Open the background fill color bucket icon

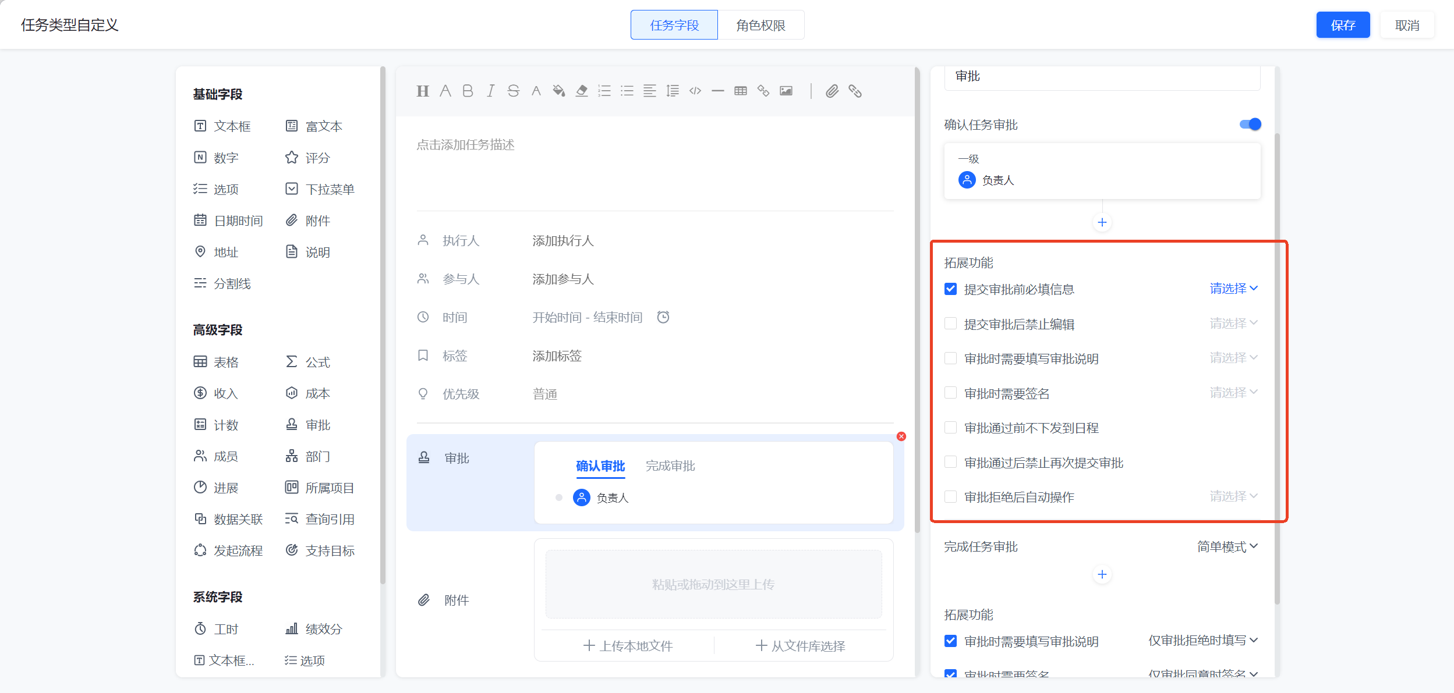(x=559, y=91)
